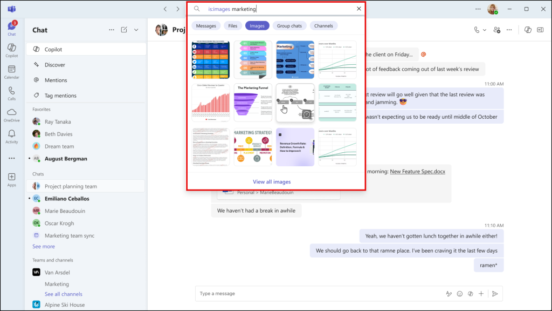Expand See more chats

(44, 246)
